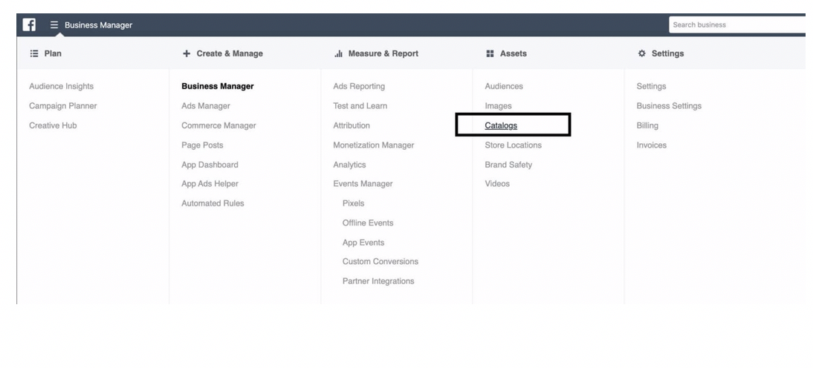
Task: Type in the Search business field
Action: click(x=736, y=24)
